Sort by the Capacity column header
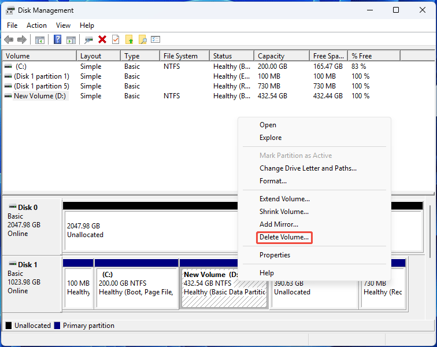437x347 pixels. [282, 56]
